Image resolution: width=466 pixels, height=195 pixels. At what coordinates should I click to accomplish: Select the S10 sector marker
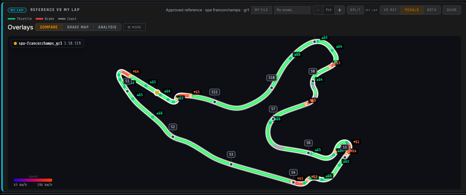(272, 78)
